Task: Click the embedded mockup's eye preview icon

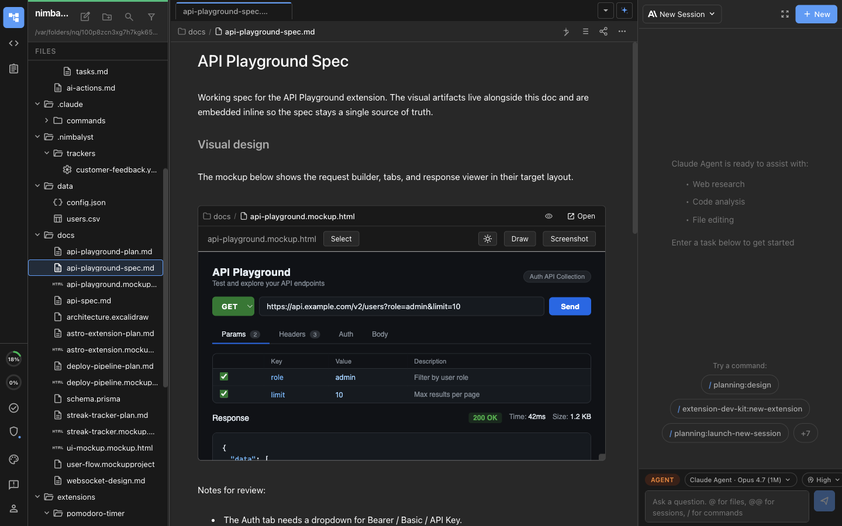Action: [548, 216]
